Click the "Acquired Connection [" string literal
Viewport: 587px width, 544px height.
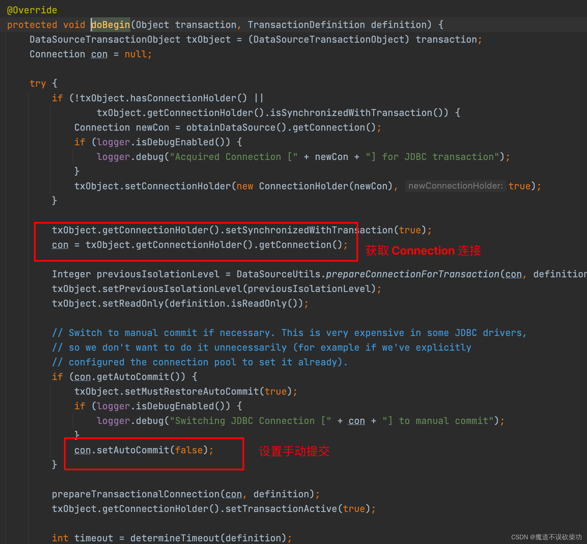(234, 157)
